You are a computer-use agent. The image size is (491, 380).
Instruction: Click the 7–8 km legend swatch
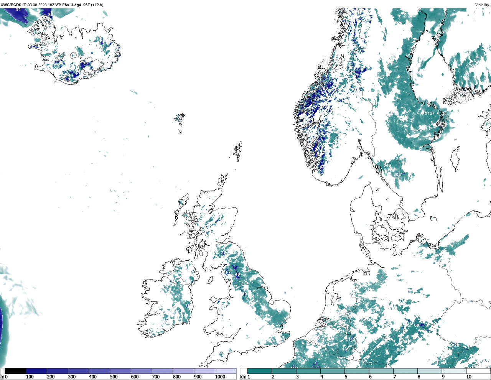405,371
